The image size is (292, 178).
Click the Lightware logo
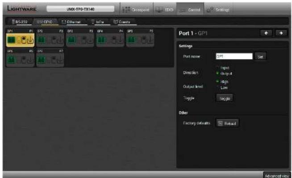point(22,8)
